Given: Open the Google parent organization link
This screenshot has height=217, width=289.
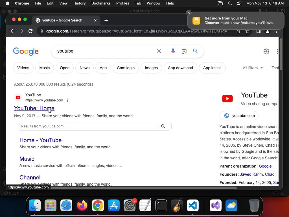Looking at the screenshot, I should (x=265, y=166).
